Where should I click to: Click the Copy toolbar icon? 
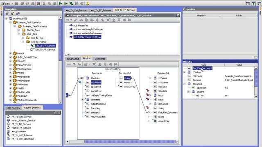pos(50,3)
